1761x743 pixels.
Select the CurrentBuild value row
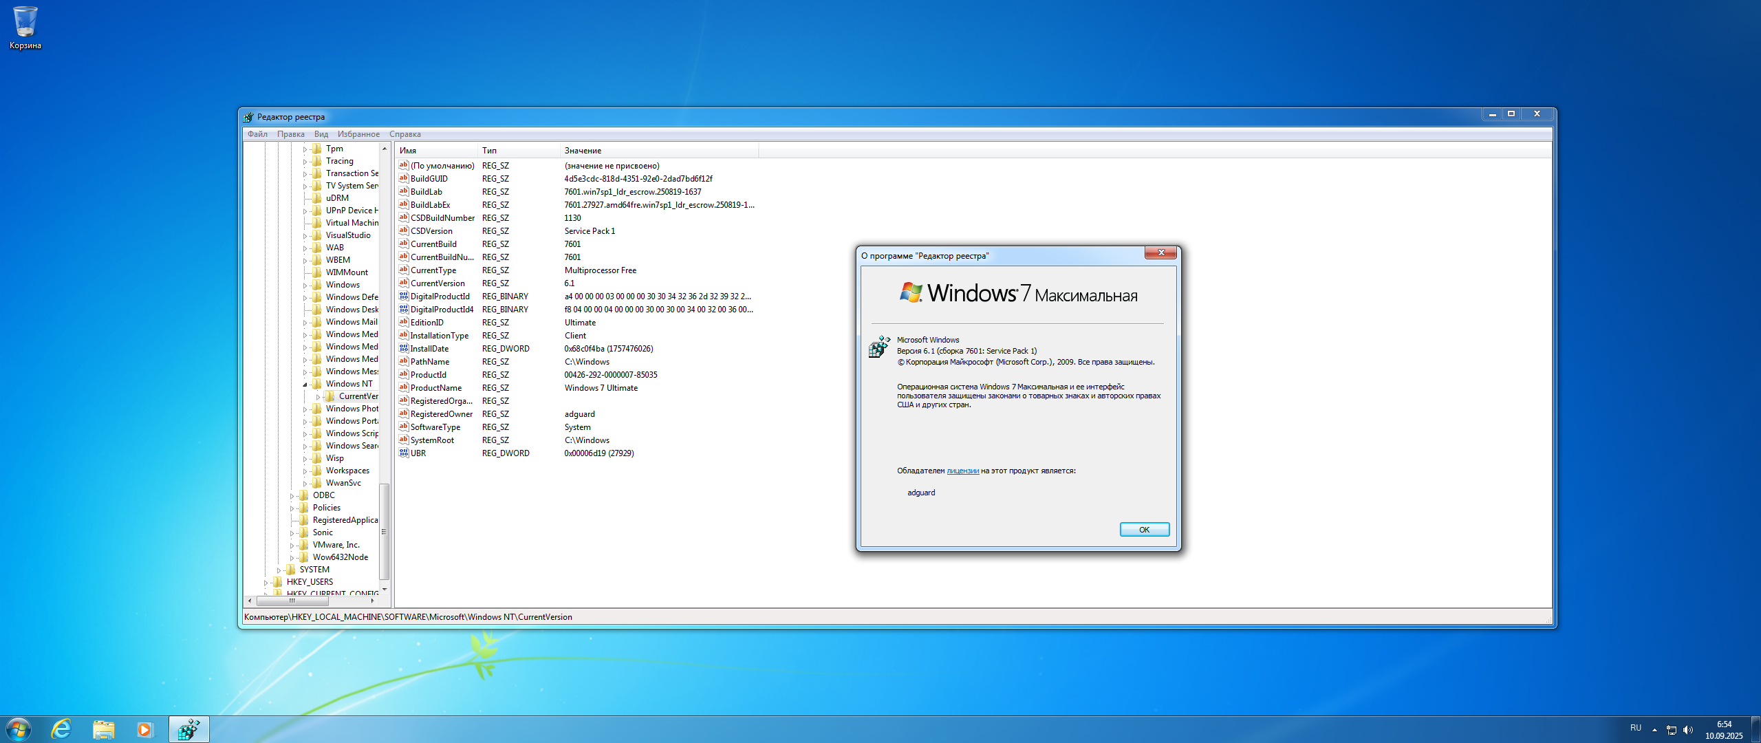pyautogui.click(x=578, y=244)
